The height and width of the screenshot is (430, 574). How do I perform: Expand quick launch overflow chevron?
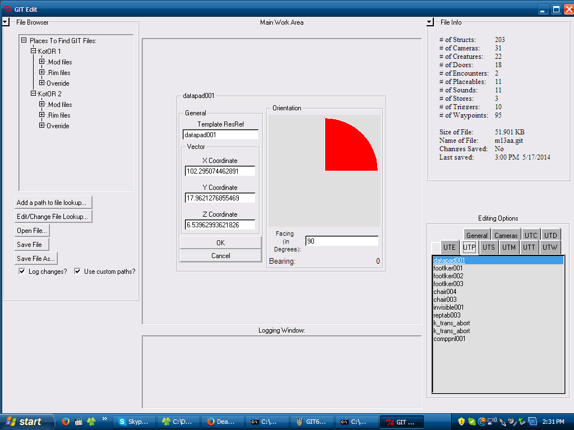[105, 419]
